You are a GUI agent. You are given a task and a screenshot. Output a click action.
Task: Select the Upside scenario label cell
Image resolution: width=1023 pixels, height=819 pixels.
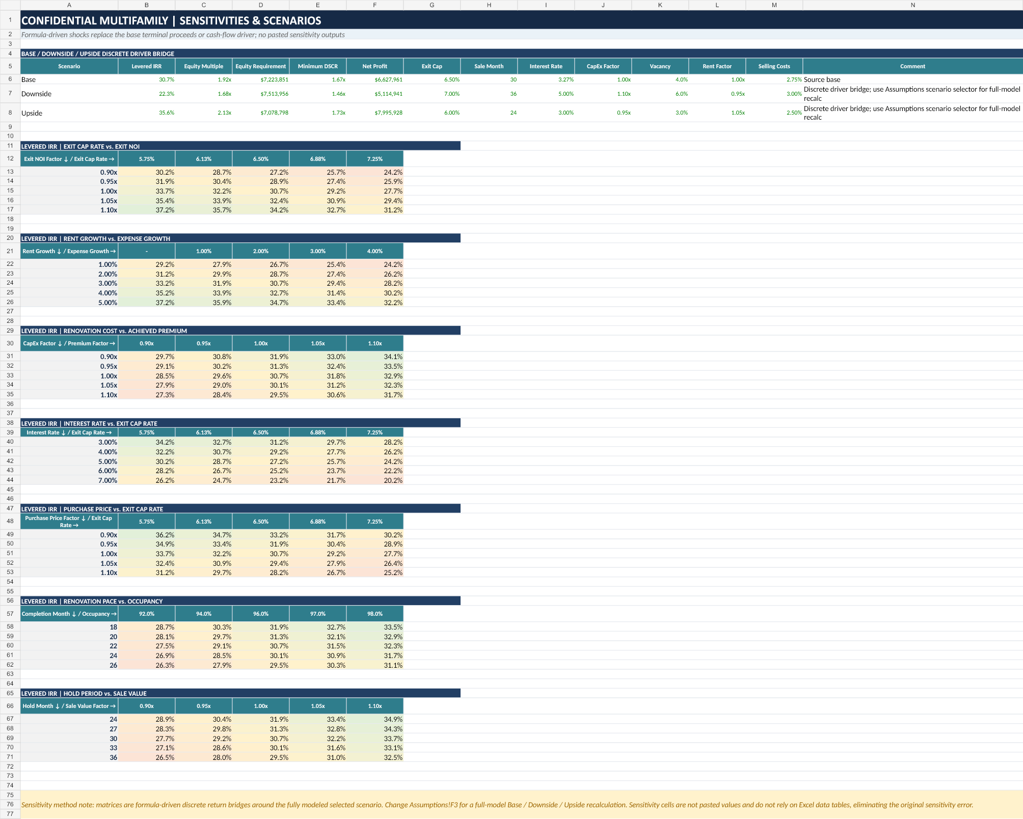69,113
